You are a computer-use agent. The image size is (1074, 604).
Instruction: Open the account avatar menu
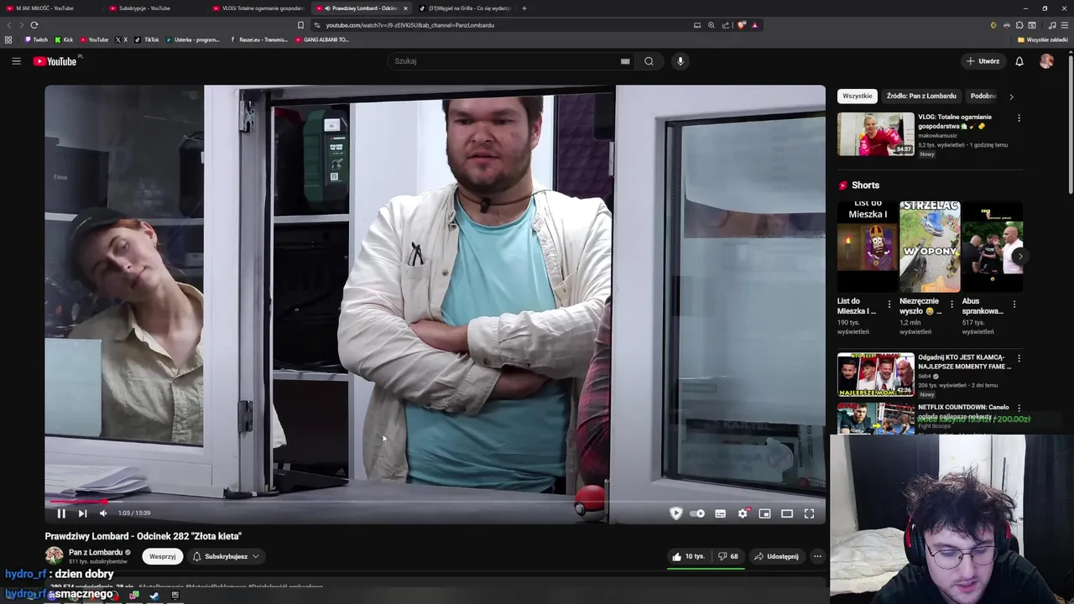(x=1046, y=61)
